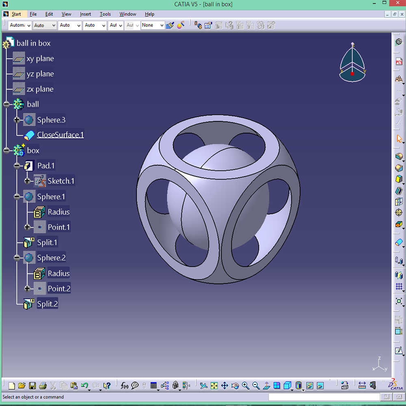Open the "None" dropdown in the graphic toolbar
The height and width of the screenshot is (406, 406).
click(x=152, y=25)
